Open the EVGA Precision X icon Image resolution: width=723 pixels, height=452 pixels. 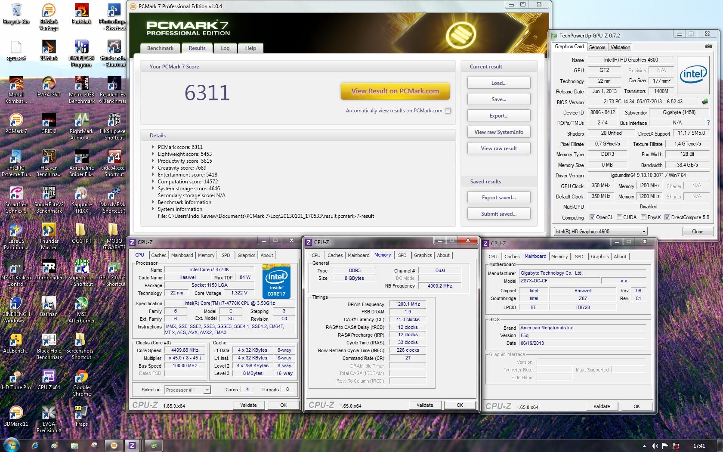(49, 419)
